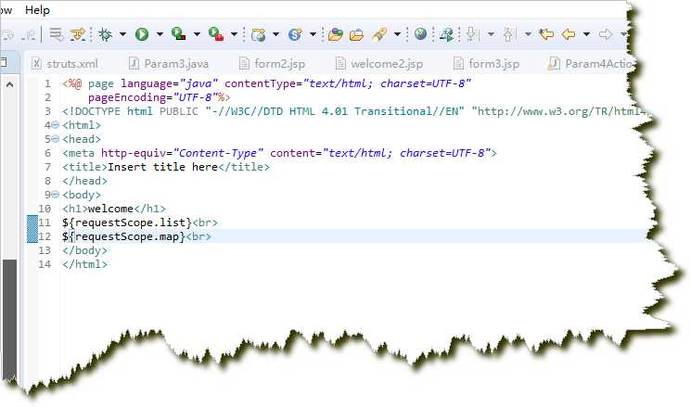Run the program with green play icon
Screen dimensions: 691x407
142,34
